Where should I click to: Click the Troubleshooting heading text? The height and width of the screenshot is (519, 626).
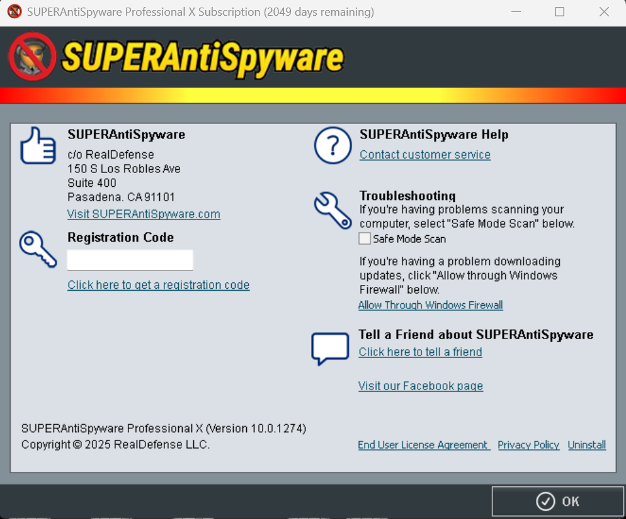point(407,196)
